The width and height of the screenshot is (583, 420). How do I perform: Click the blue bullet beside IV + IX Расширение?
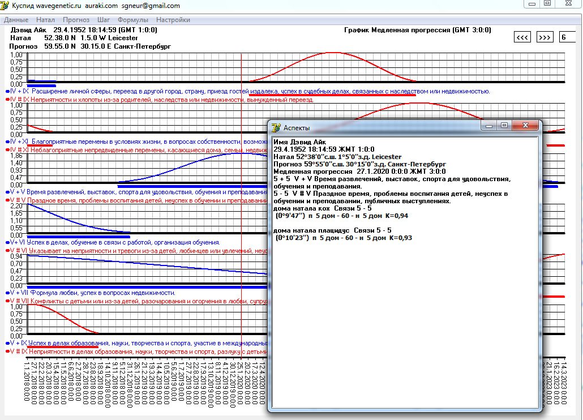pos(7,91)
